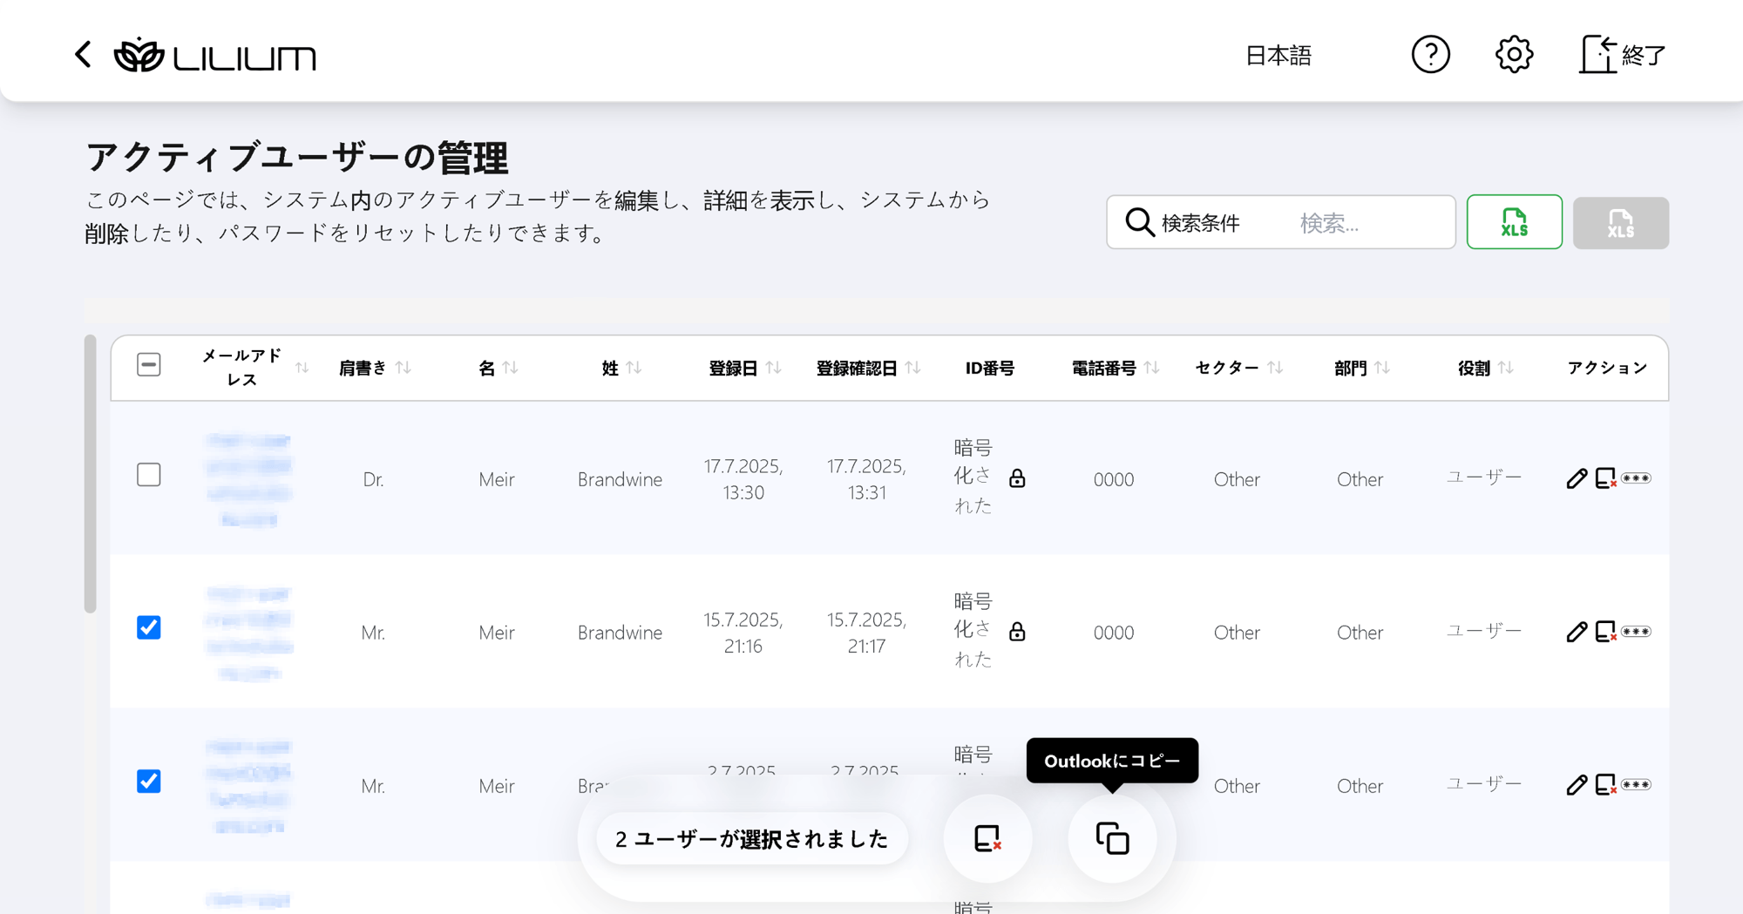Open the three-dots more menu in the Dr. row
This screenshot has width=1743, height=914.
(x=1636, y=478)
